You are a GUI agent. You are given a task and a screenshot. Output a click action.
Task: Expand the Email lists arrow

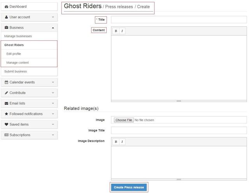53,104
